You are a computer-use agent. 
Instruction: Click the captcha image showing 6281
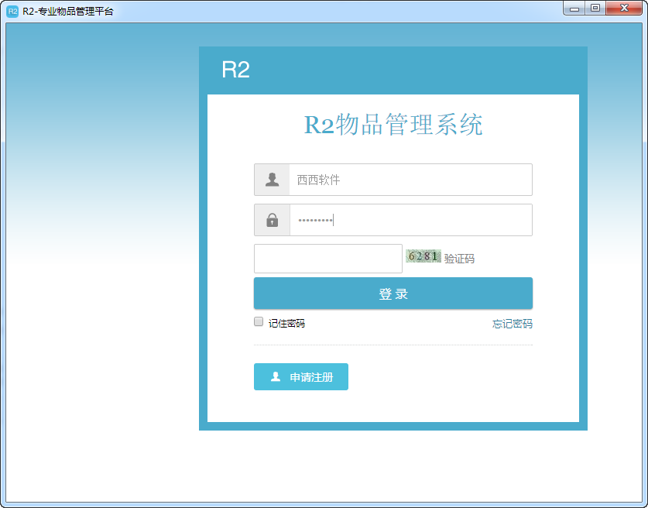pyautogui.click(x=423, y=255)
